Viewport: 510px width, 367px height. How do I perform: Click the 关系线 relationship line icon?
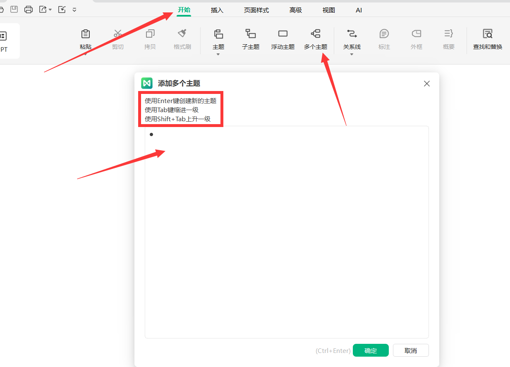pos(352,34)
